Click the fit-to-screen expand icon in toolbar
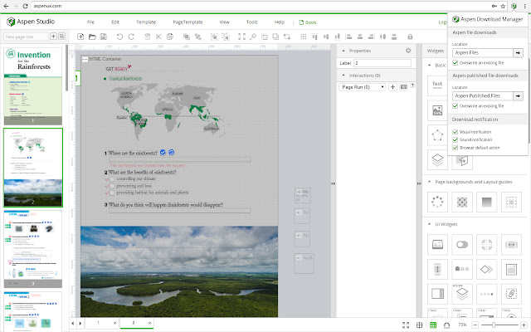The image size is (531, 332). (241, 37)
